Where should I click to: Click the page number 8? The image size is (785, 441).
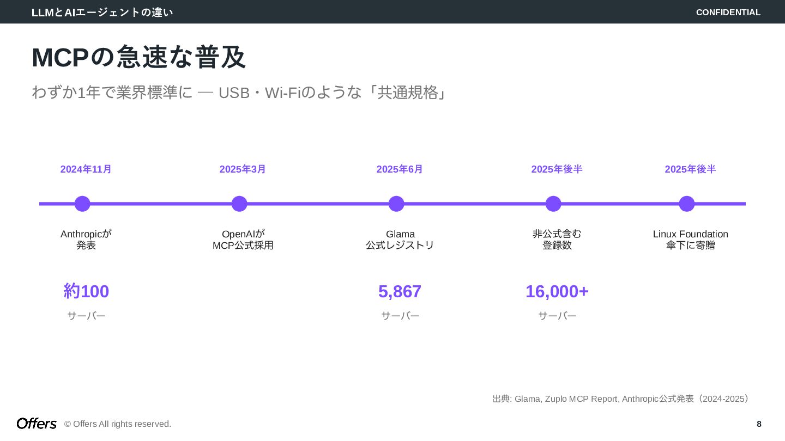tap(759, 424)
